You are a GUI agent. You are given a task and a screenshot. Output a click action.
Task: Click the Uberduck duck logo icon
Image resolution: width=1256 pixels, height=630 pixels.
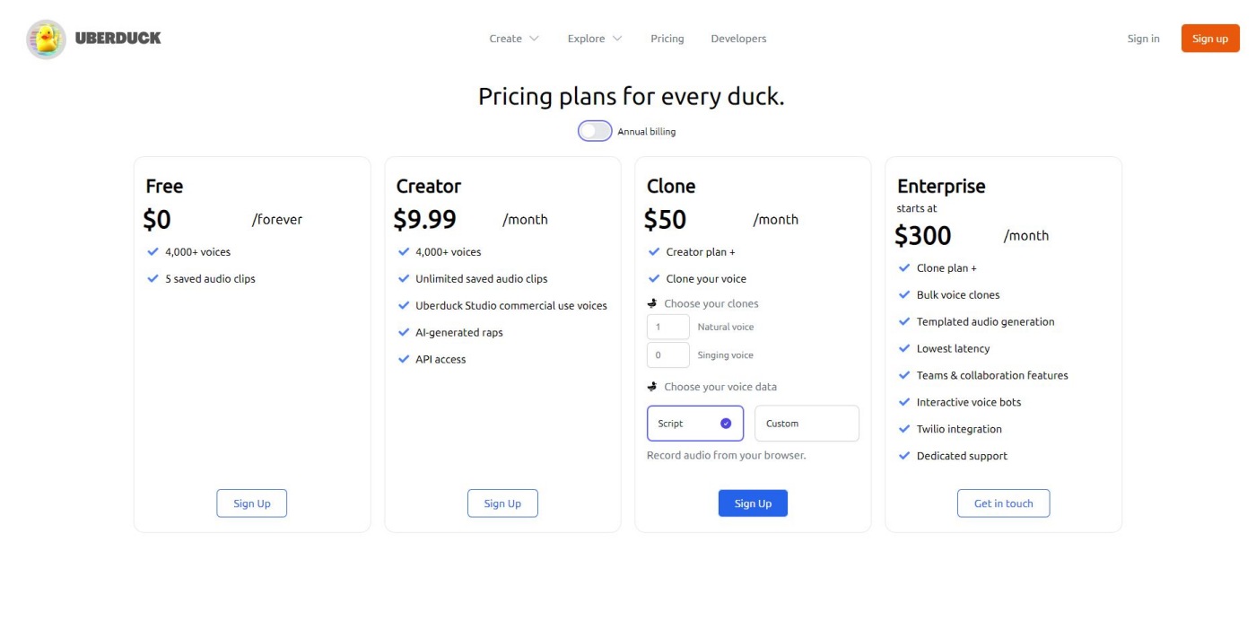point(46,39)
